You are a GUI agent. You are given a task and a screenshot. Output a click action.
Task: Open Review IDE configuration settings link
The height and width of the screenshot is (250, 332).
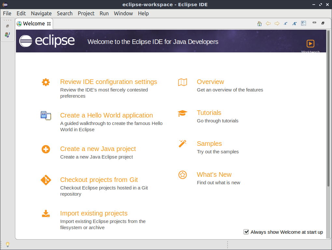pyautogui.click(x=108, y=82)
